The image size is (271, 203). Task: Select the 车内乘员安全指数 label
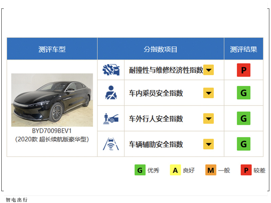(156, 93)
